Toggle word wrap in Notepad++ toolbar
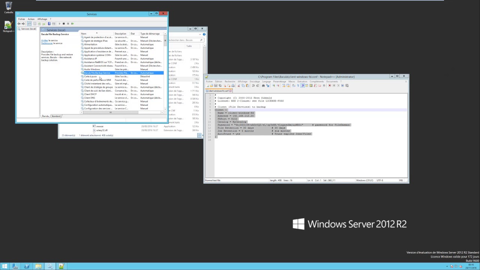This screenshot has height=270, width=480. (294, 85)
